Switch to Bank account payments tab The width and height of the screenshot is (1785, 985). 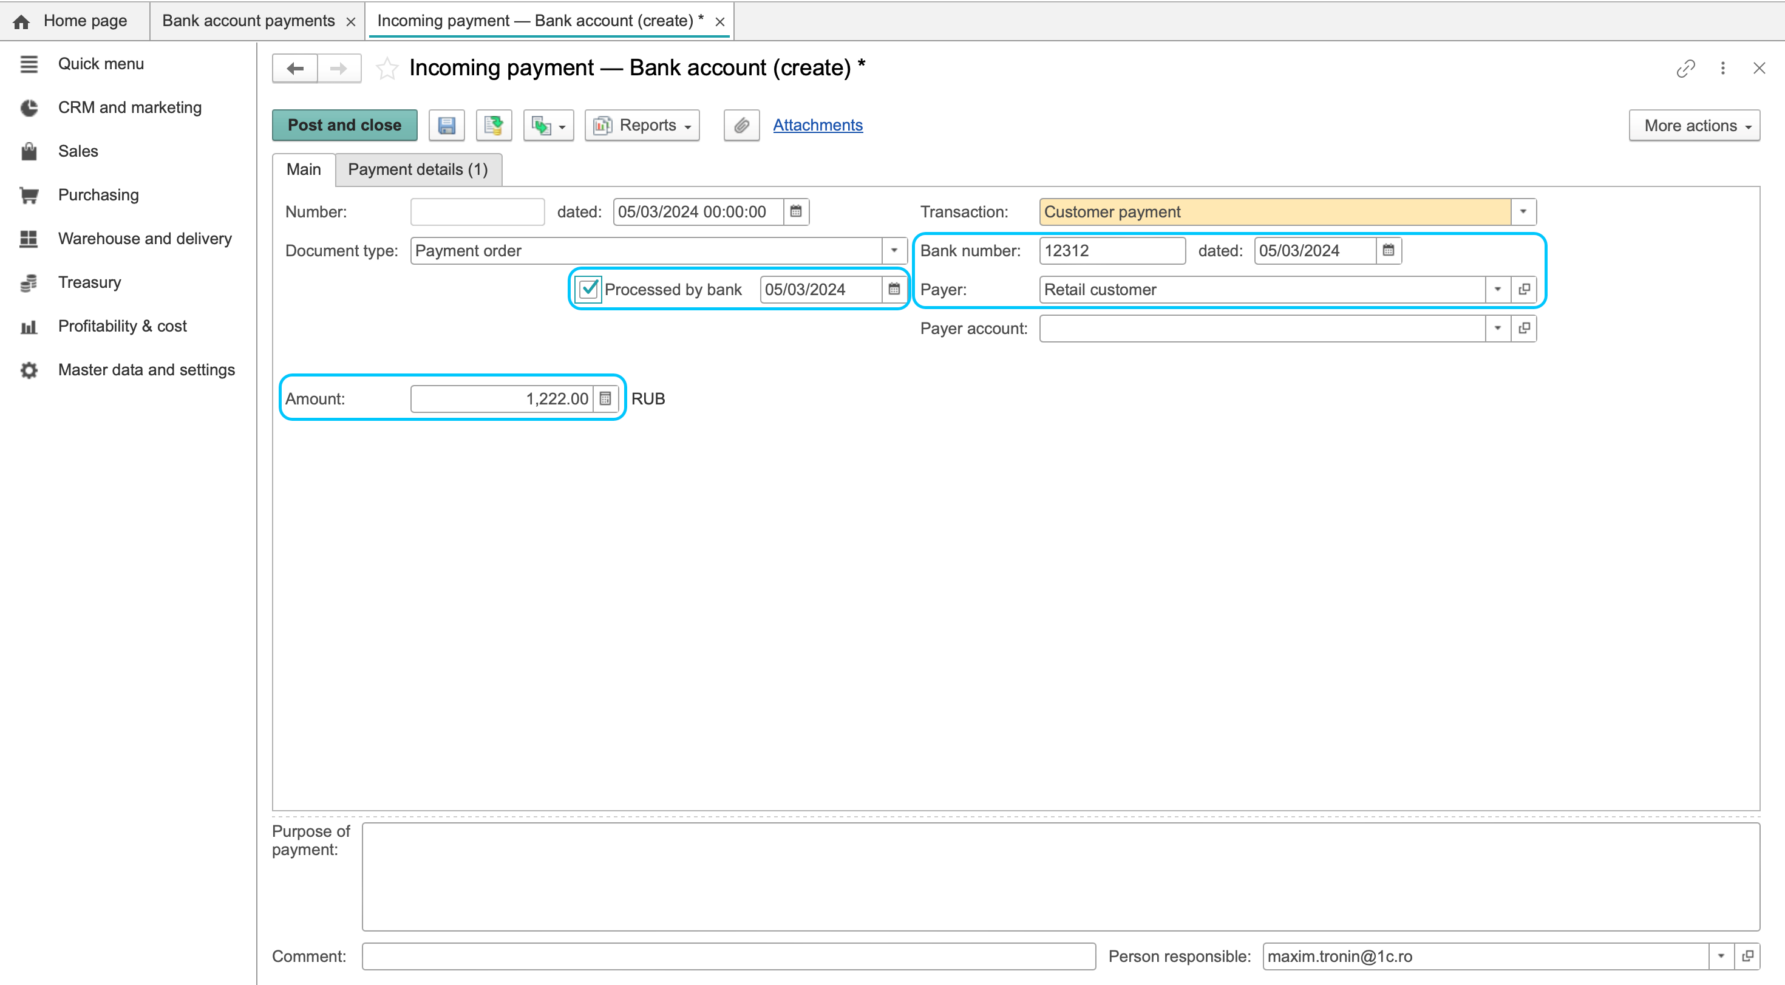(248, 21)
